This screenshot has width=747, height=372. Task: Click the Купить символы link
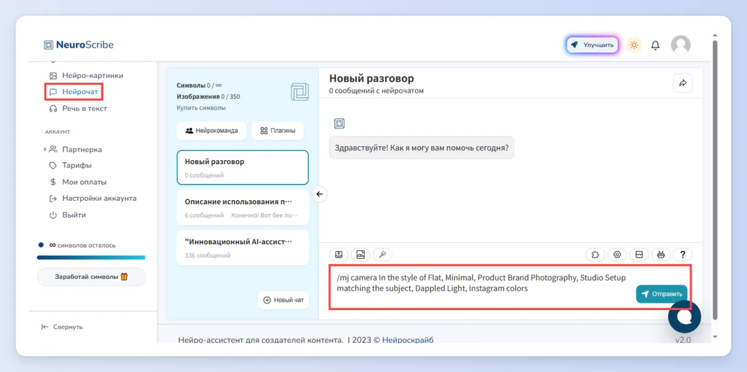coord(201,108)
